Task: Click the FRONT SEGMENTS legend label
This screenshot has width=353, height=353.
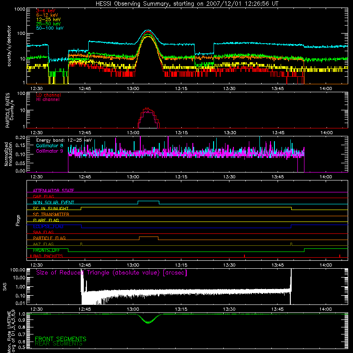Action: [x=60, y=339]
